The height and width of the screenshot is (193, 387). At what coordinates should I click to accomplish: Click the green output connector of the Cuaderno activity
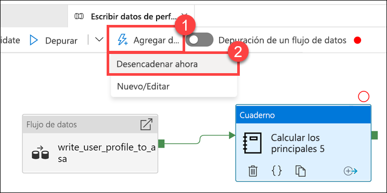point(375,135)
